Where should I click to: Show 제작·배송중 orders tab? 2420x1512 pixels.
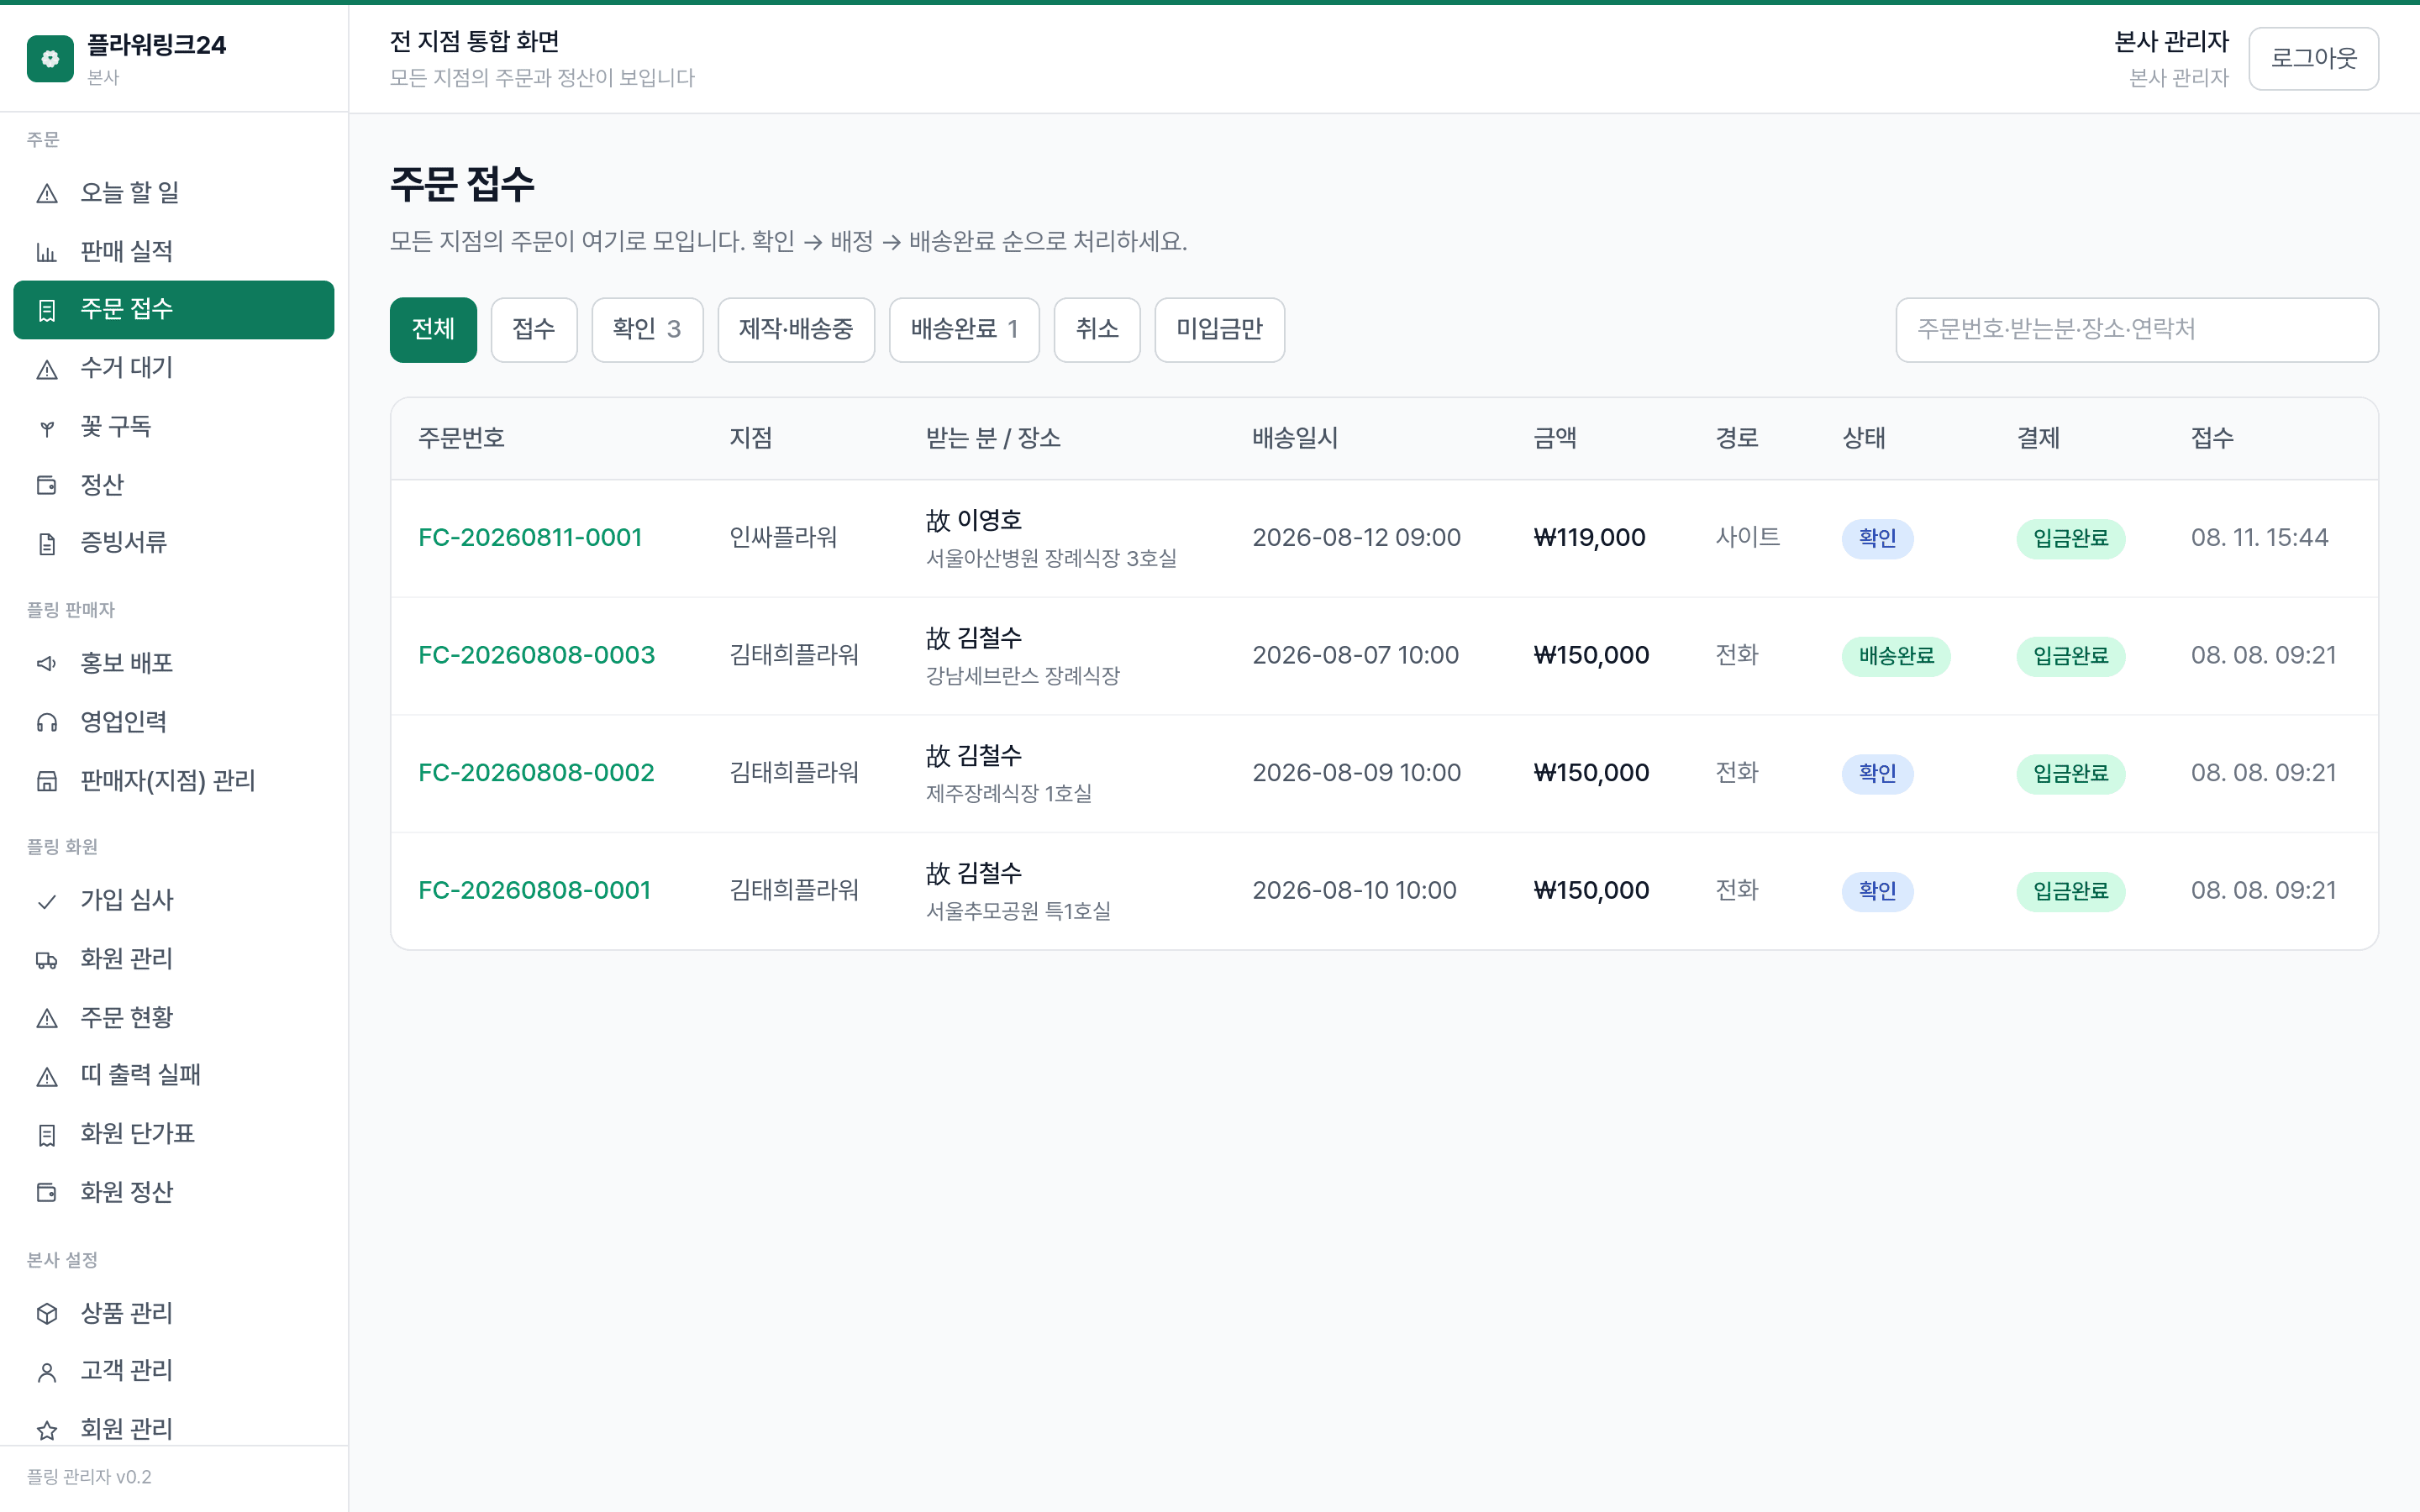pos(796,330)
